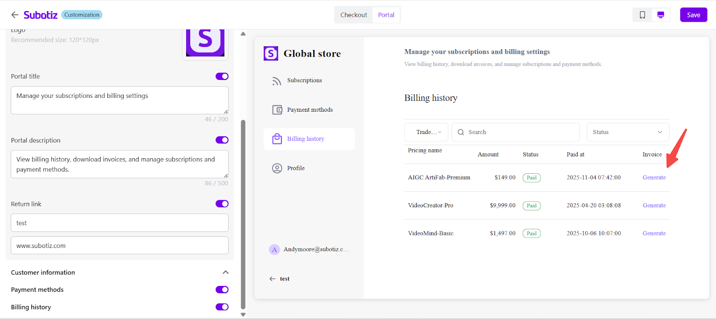Click the Subscriptions feed icon in portal sidebar
This screenshot has height=319, width=716.
(x=277, y=81)
